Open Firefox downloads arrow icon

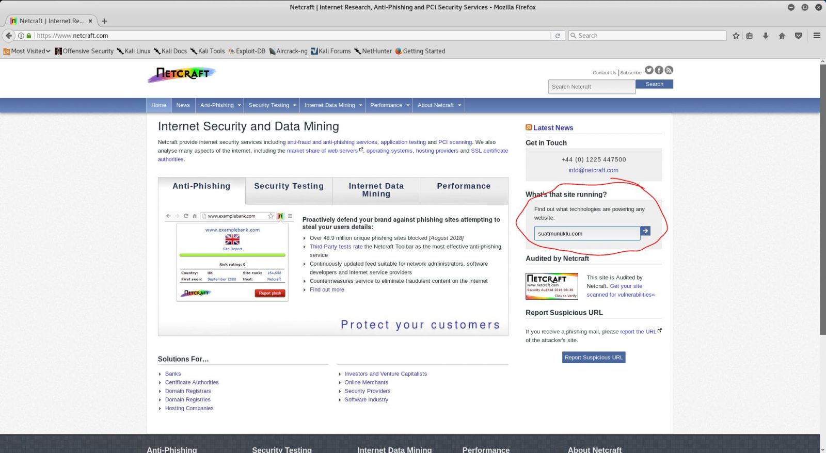(x=766, y=36)
